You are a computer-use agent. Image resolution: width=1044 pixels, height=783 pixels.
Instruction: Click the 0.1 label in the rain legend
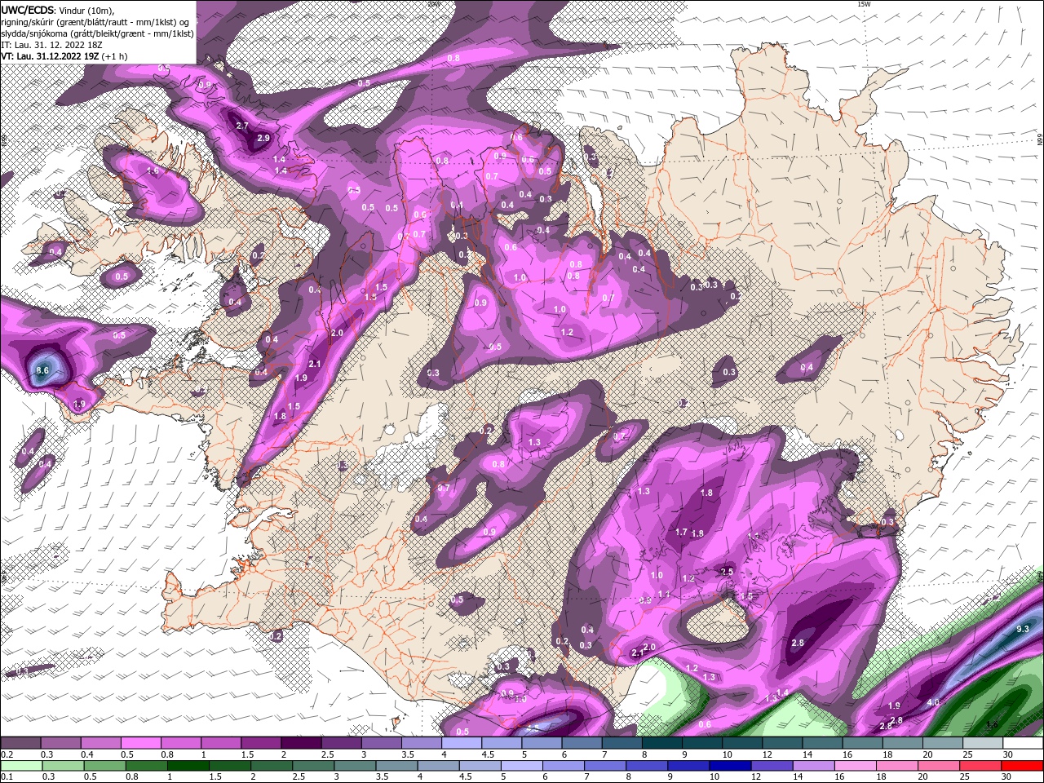click(x=6, y=777)
